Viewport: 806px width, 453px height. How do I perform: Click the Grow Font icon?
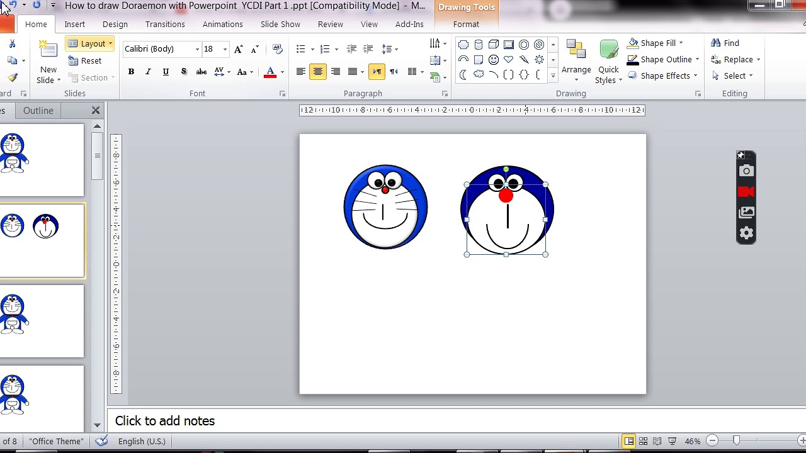(x=239, y=49)
